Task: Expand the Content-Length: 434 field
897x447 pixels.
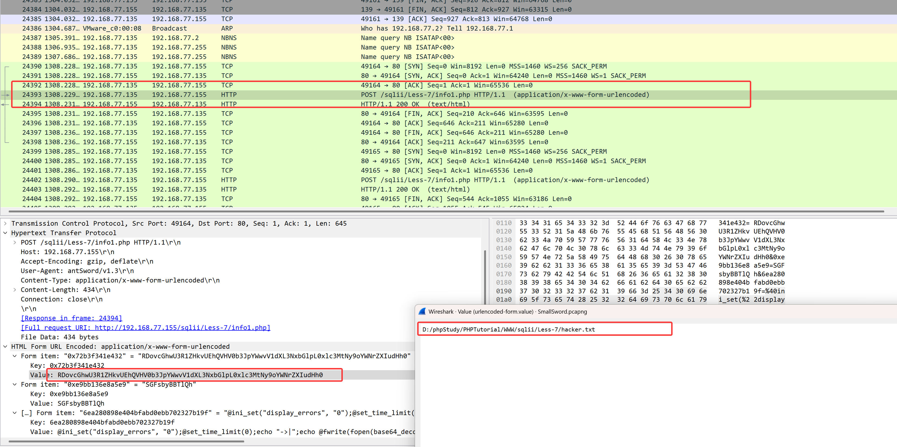Action: click(x=15, y=290)
